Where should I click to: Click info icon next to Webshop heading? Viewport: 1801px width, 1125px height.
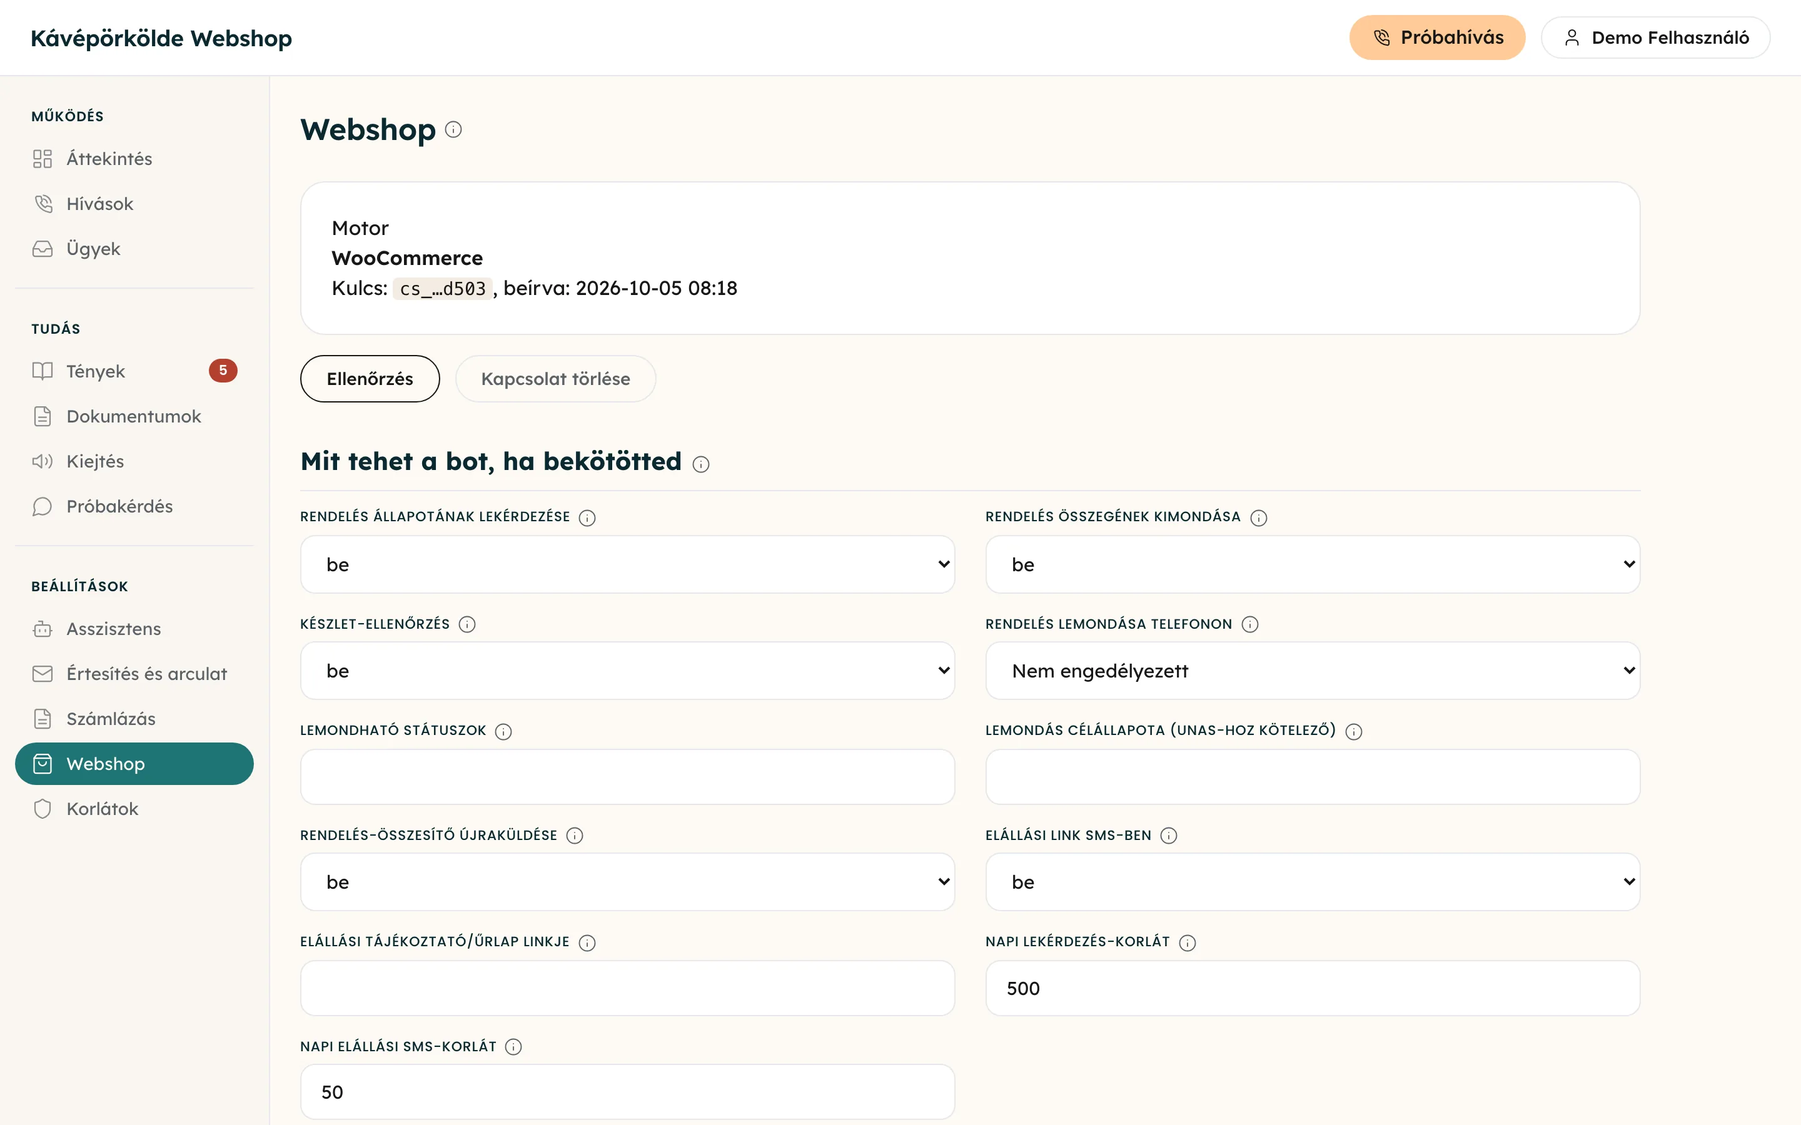coord(453,129)
